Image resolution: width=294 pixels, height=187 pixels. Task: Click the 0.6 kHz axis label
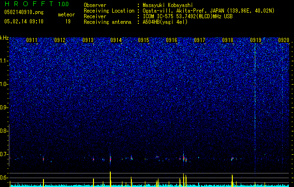pos(3,178)
